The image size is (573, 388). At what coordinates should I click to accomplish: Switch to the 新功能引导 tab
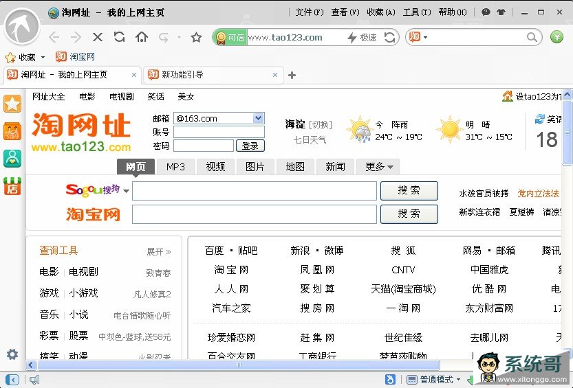[x=213, y=75]
